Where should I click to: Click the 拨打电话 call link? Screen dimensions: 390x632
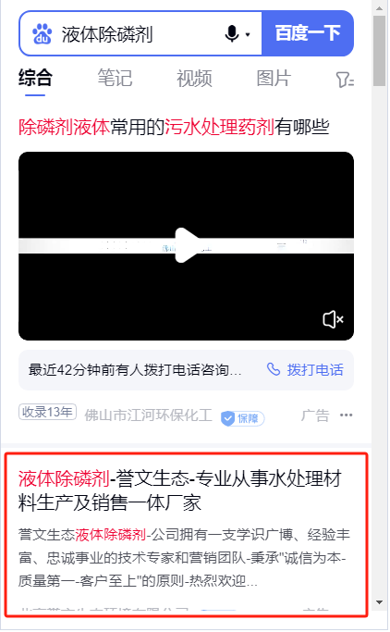pos(315,369)
